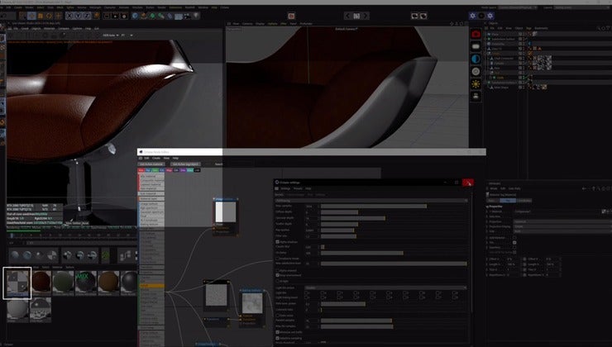Open the Materials menu in Live Viewer
612x347 pixels.
pyautogui.click(x=49, y=28)
